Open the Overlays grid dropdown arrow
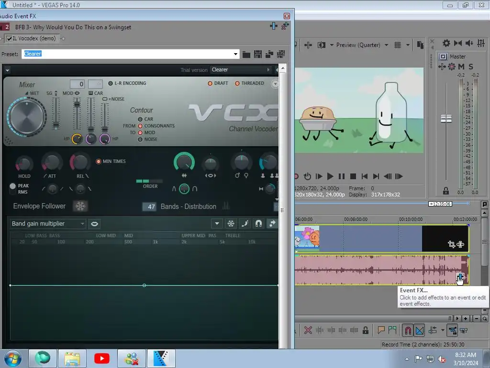The height and width of the screenshot is (368, 490). click(408, 45)
